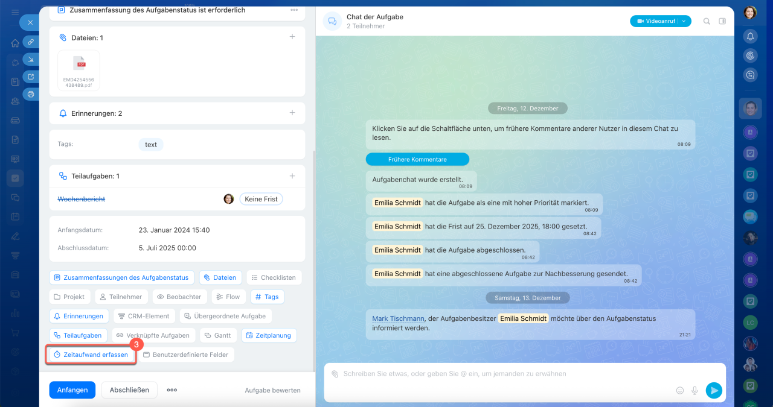Click the send message arrow button

714,390
